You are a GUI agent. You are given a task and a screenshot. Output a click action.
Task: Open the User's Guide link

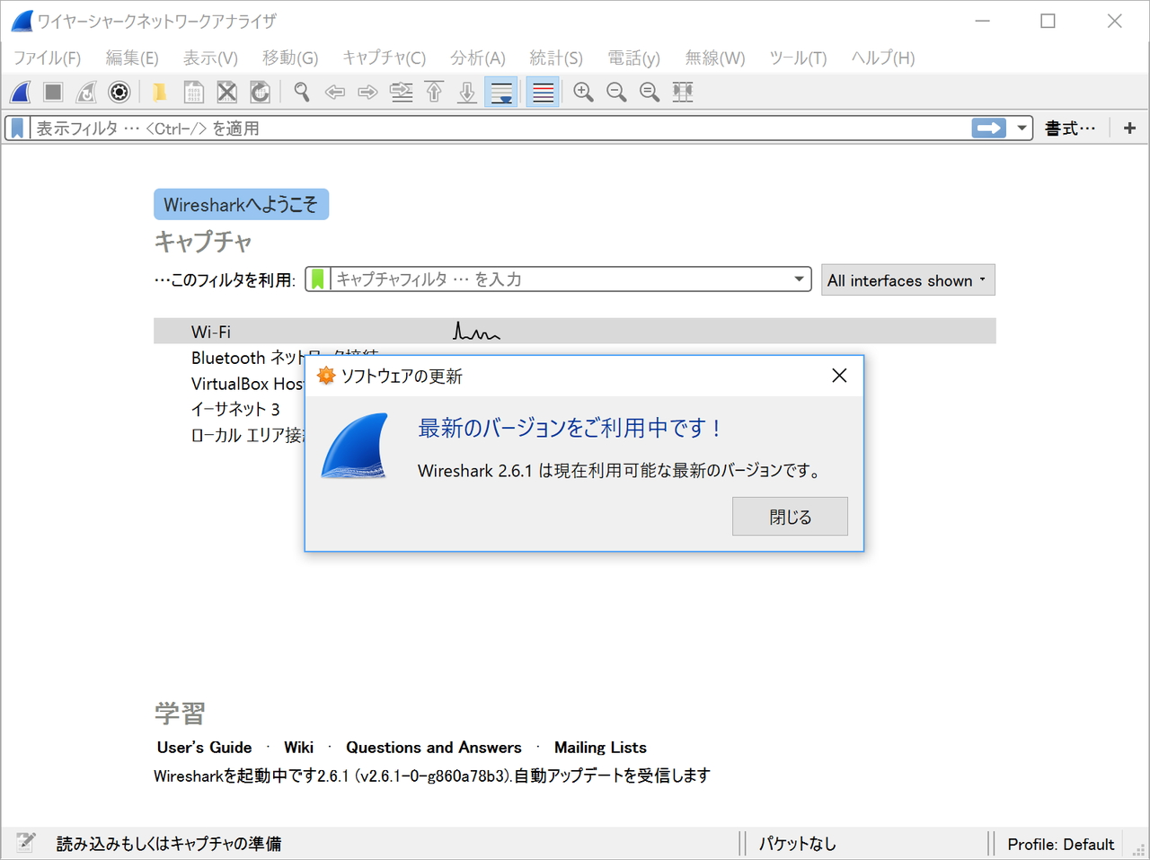pyautogui.click(x=204, y=747)
